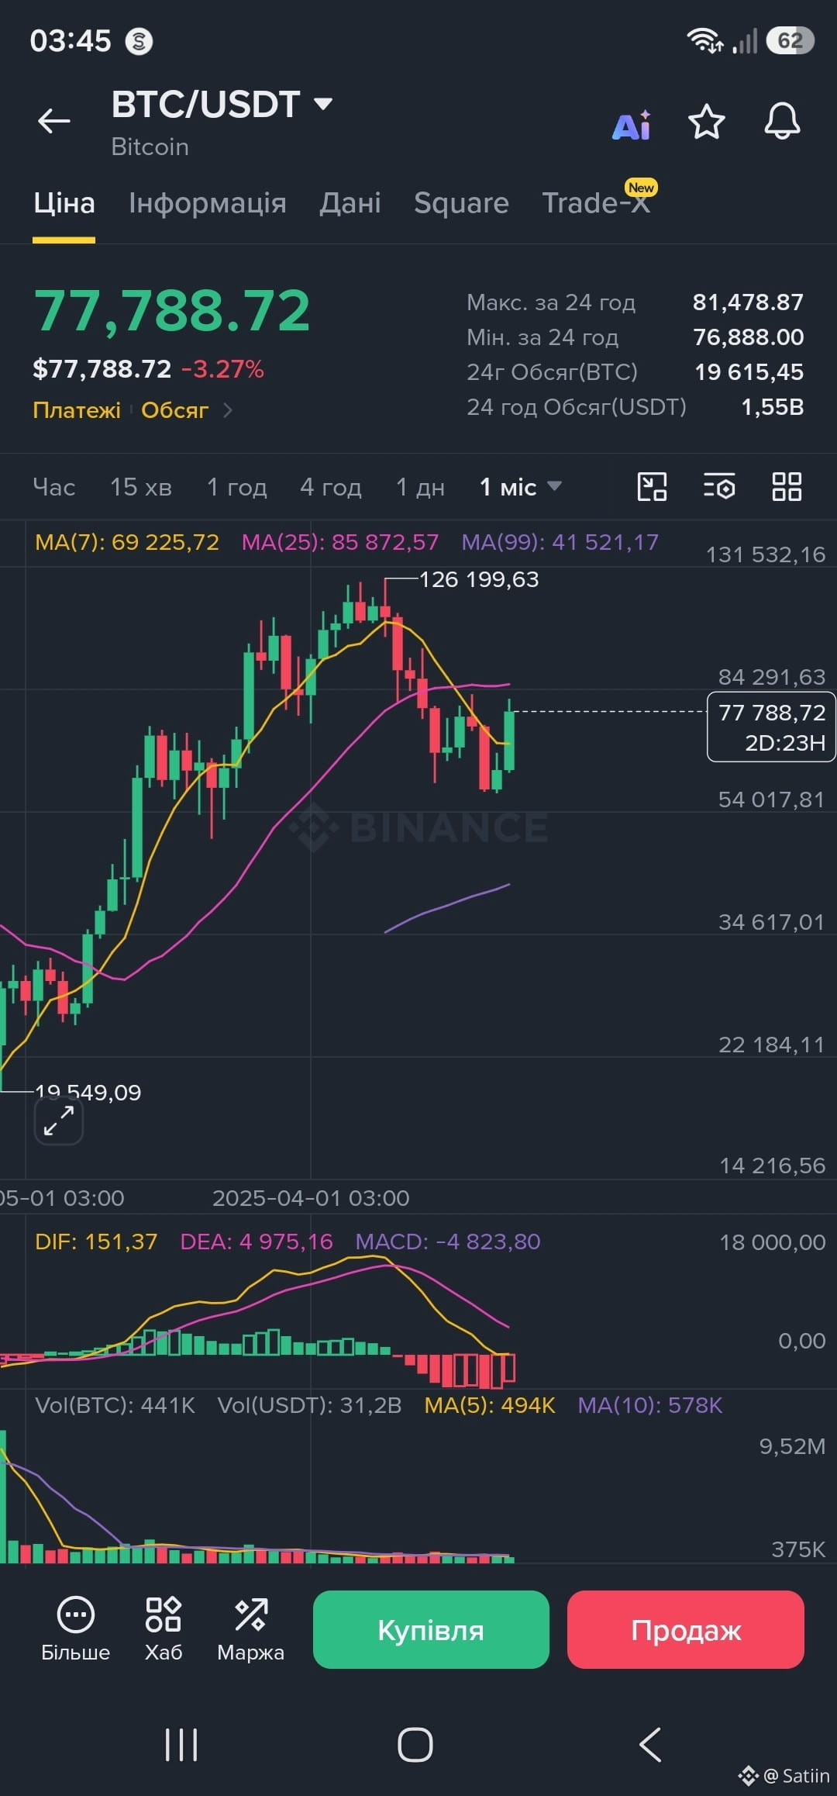Viewport: 837px width, 1796px height.
Task: Expand Платежі Обсяг chevron
Action: pos(228,410)
